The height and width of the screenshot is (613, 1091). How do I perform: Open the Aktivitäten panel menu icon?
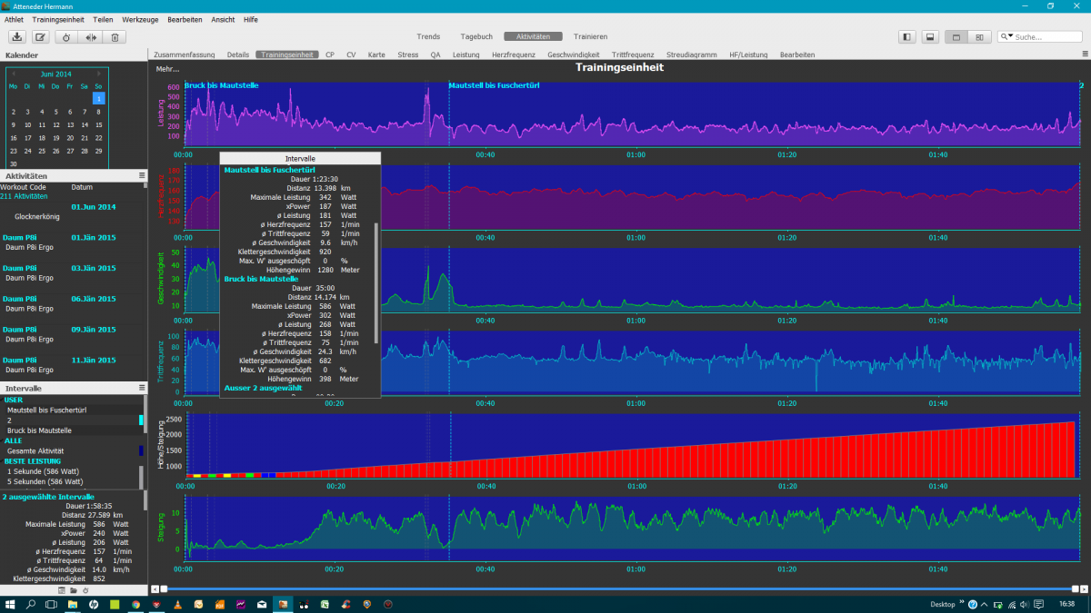point(142,175)
